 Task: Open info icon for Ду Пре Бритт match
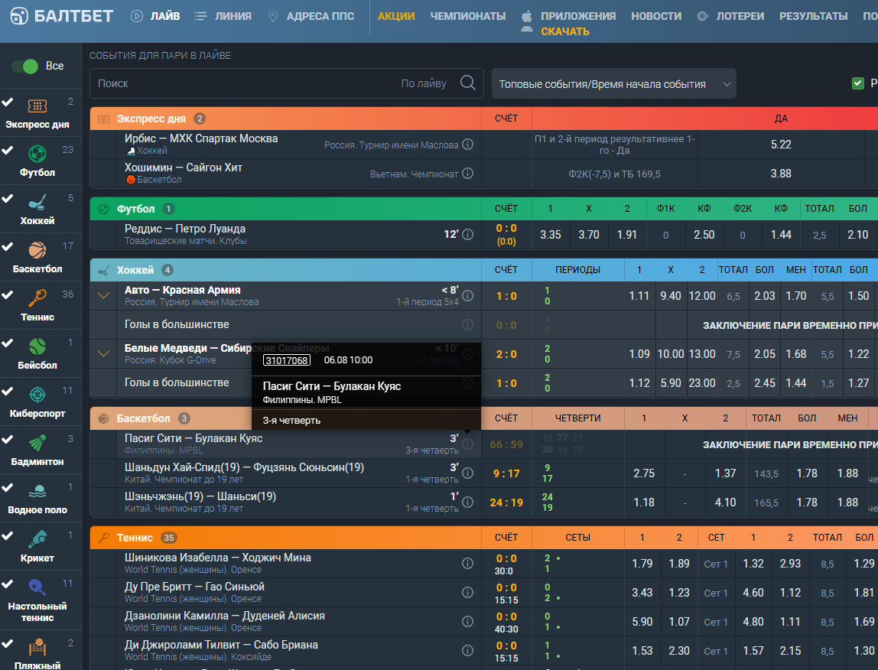(x=467, y=592)
